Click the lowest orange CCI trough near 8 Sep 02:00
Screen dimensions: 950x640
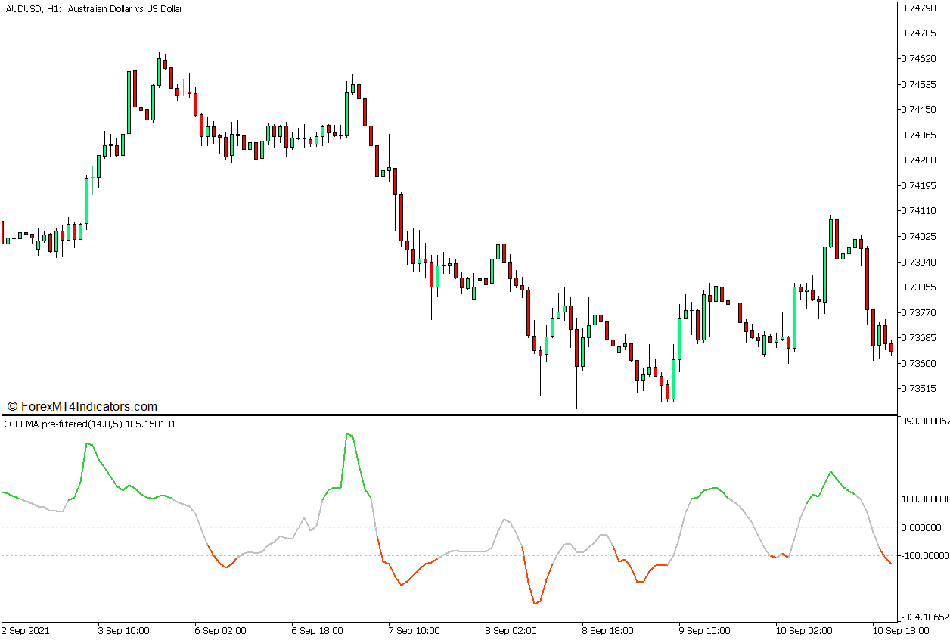(536, 602)
